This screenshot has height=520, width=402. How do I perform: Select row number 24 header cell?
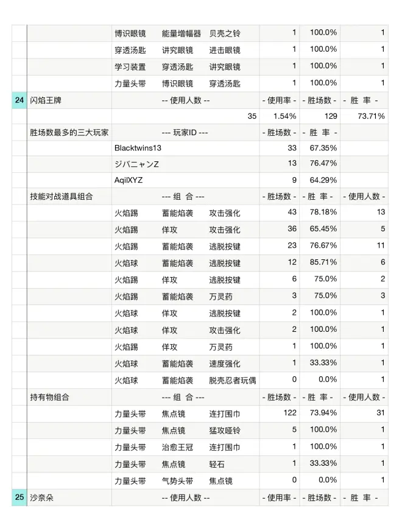pos(19,100)
